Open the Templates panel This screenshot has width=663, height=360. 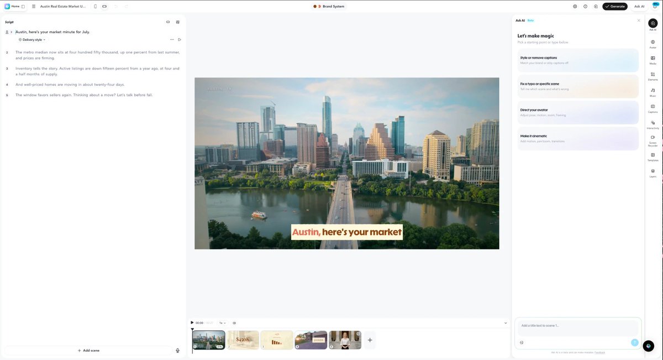click(653, 156)
